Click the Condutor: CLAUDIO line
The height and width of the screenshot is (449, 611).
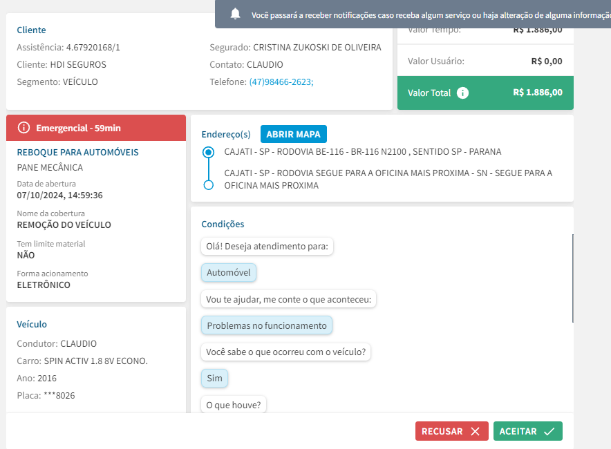[57, 344]
